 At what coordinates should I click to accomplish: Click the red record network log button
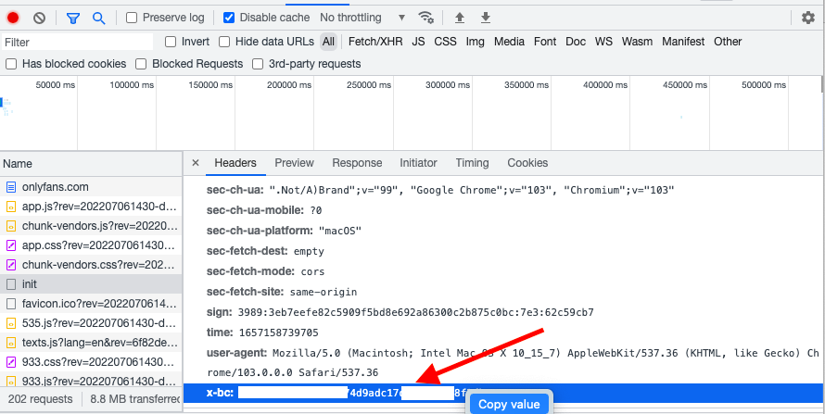point(14,18)
